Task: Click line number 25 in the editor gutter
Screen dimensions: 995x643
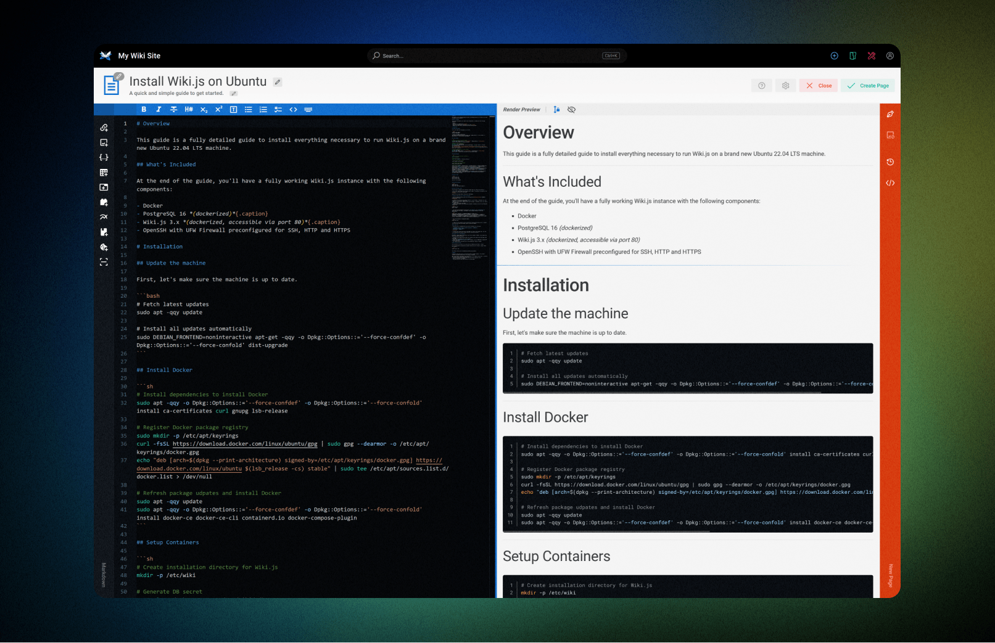Action: point(123,337)
